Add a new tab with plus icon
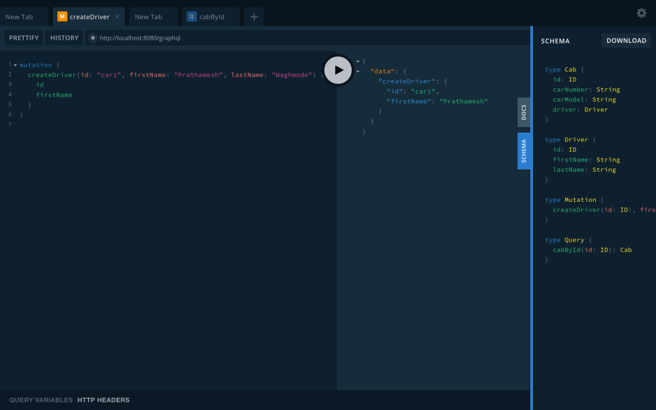Screen dimensions: 656x410 (x=254, y=17)
